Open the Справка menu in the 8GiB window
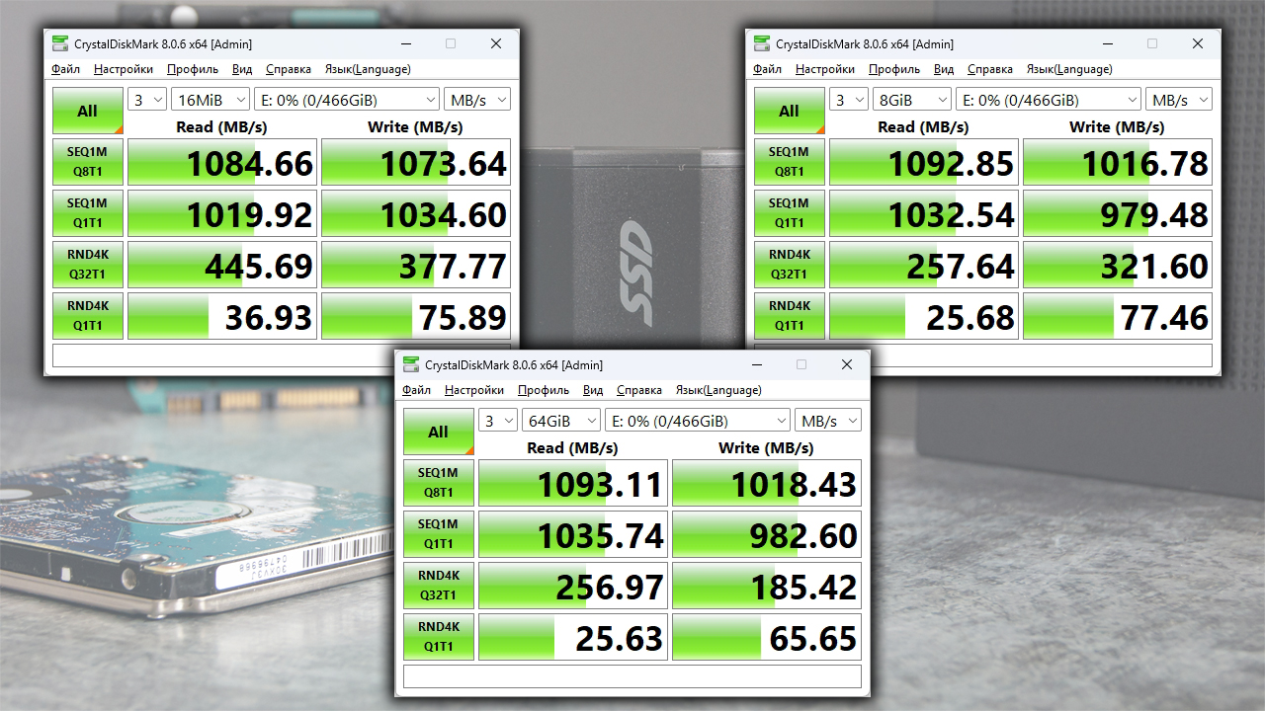 click(990, 69)
